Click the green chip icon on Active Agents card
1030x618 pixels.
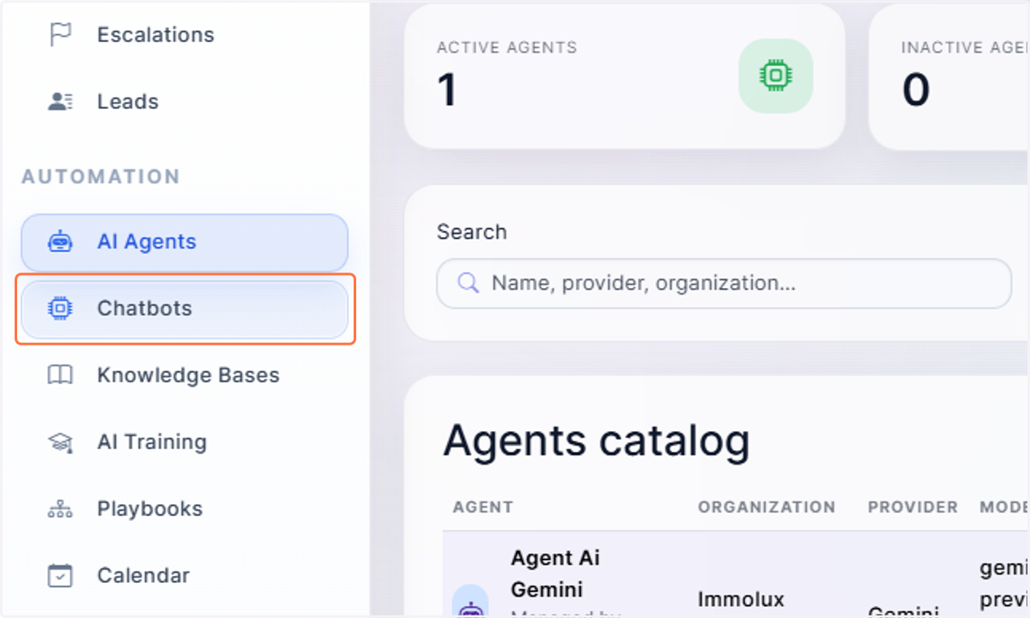[776, 76]
